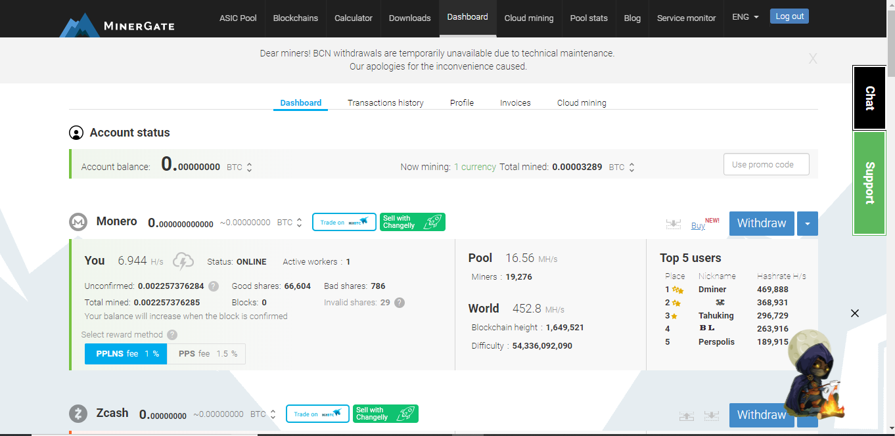
Task: Click the rocket icon on Monero's Sell with Changelly
Action: tap(432, 222)
